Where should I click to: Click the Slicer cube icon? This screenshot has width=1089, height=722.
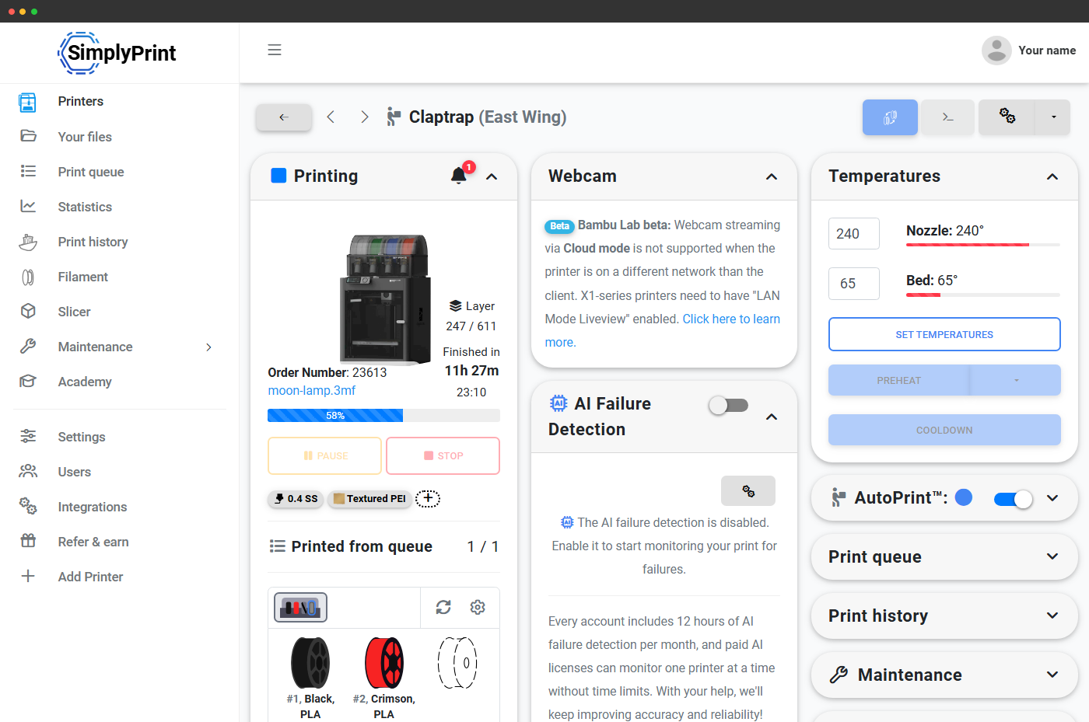point(28,311)
